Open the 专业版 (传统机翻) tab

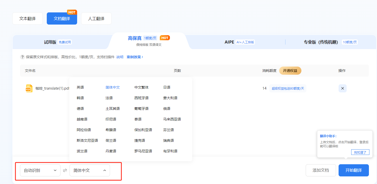(330, 42)
